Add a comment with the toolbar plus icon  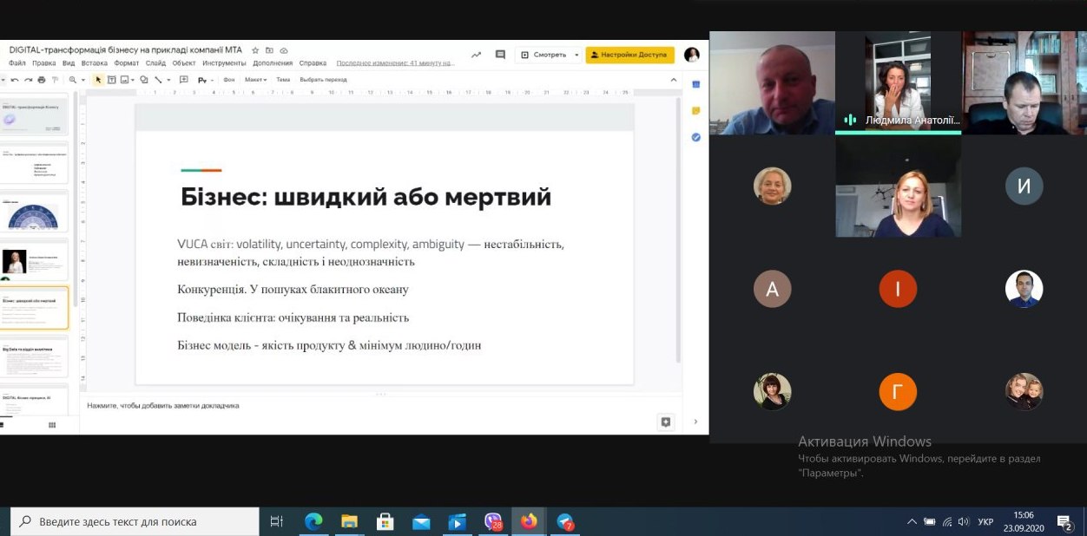point(183,80)
